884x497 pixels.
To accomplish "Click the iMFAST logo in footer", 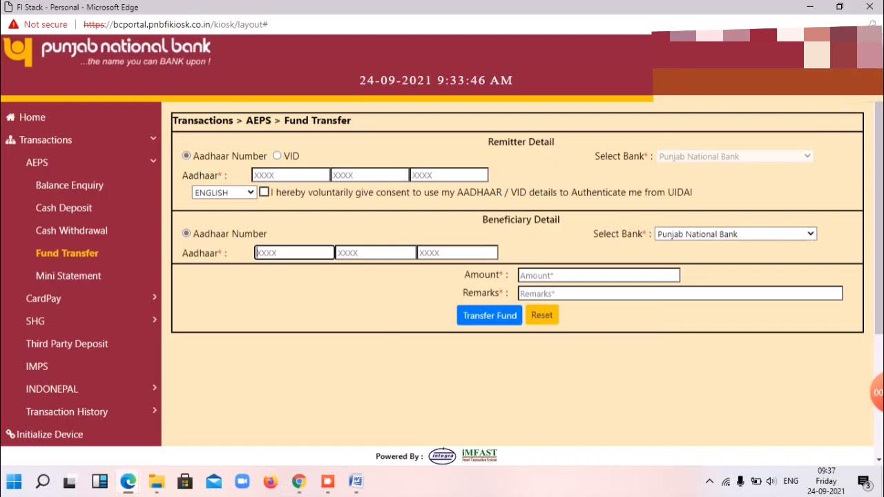I will [x=479, y=456].
